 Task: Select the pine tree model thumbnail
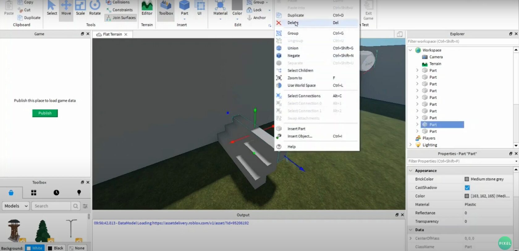tap(42, 231)
